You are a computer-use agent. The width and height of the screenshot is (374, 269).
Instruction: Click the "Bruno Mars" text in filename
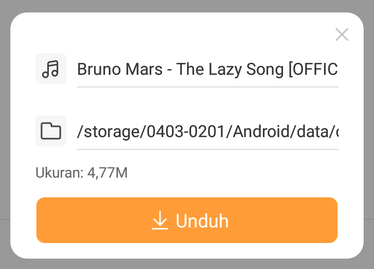pos(120,69)
